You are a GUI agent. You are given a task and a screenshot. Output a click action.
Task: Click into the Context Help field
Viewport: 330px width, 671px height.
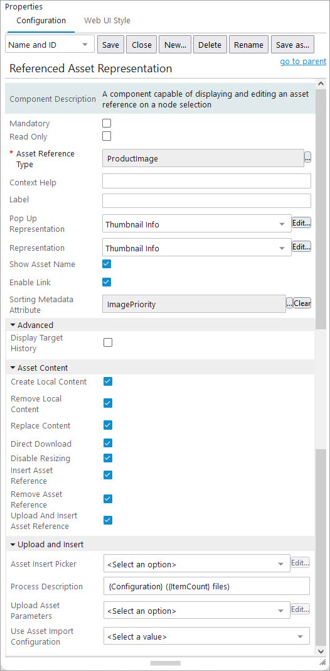tap(206, 181)
